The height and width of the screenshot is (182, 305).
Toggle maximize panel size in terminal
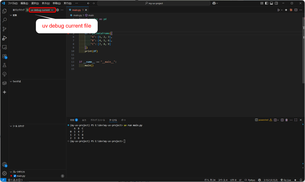click(x=296, y=120)
